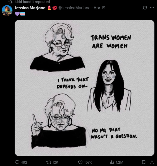Click the small repost icon above the name
The image size is (157, 166).
click(10, 2)
